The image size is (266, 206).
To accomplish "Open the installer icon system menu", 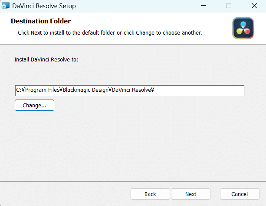I will click(6, 6).
